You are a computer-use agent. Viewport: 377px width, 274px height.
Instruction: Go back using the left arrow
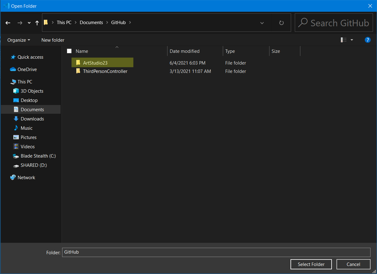coord(8,23)
